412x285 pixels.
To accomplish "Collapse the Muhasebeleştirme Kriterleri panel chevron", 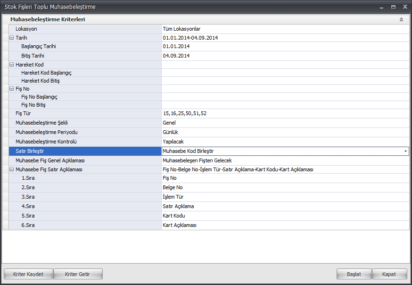I will 401,20.
